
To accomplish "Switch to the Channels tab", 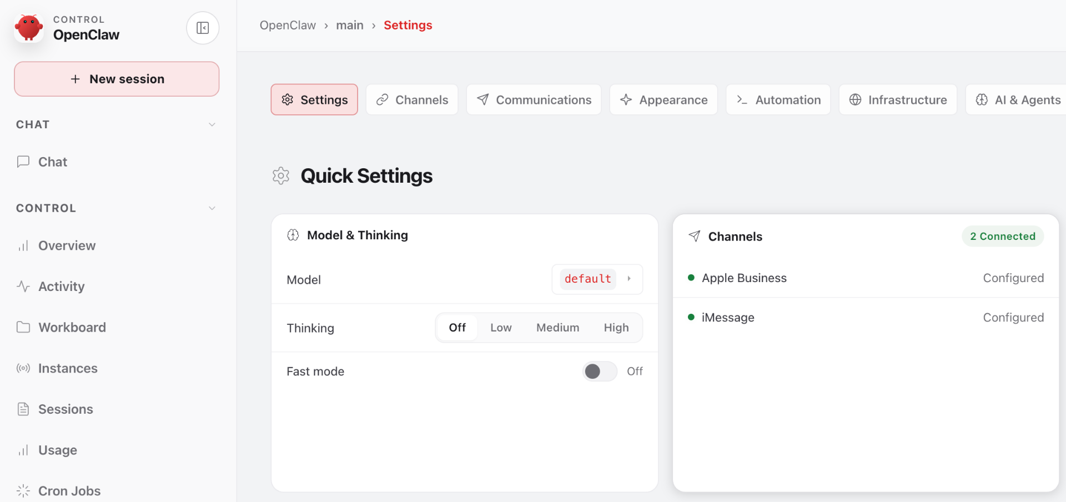I will 412,99.
